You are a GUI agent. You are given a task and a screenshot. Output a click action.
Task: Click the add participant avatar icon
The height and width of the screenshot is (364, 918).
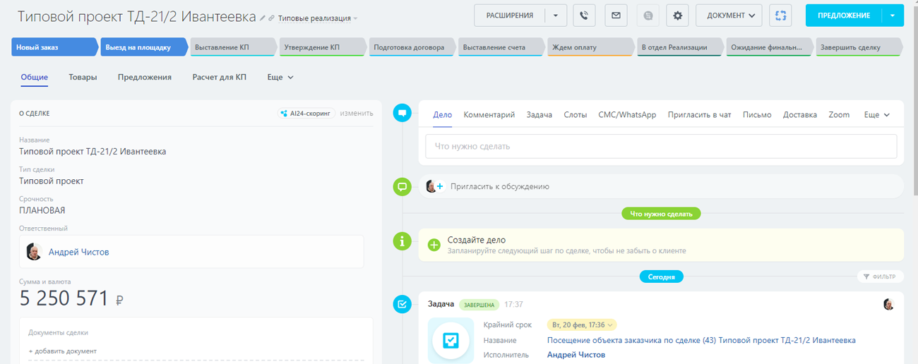434,186
